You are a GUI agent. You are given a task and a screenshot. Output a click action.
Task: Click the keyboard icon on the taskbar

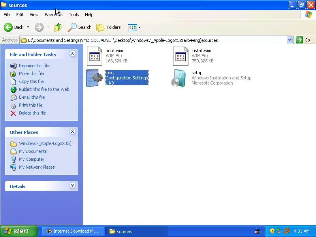[x=258, y=231]
